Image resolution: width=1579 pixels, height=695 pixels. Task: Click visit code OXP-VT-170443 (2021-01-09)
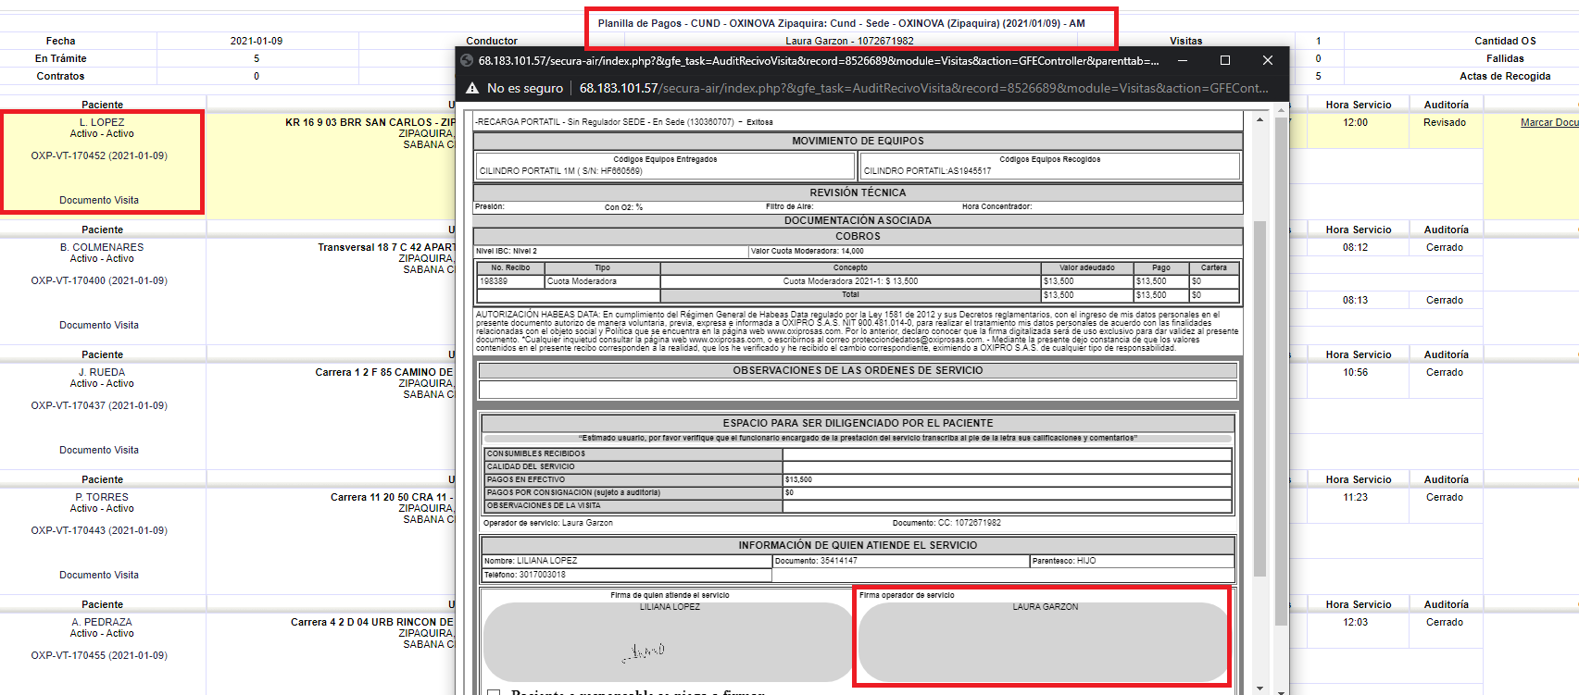pos(99,530)
